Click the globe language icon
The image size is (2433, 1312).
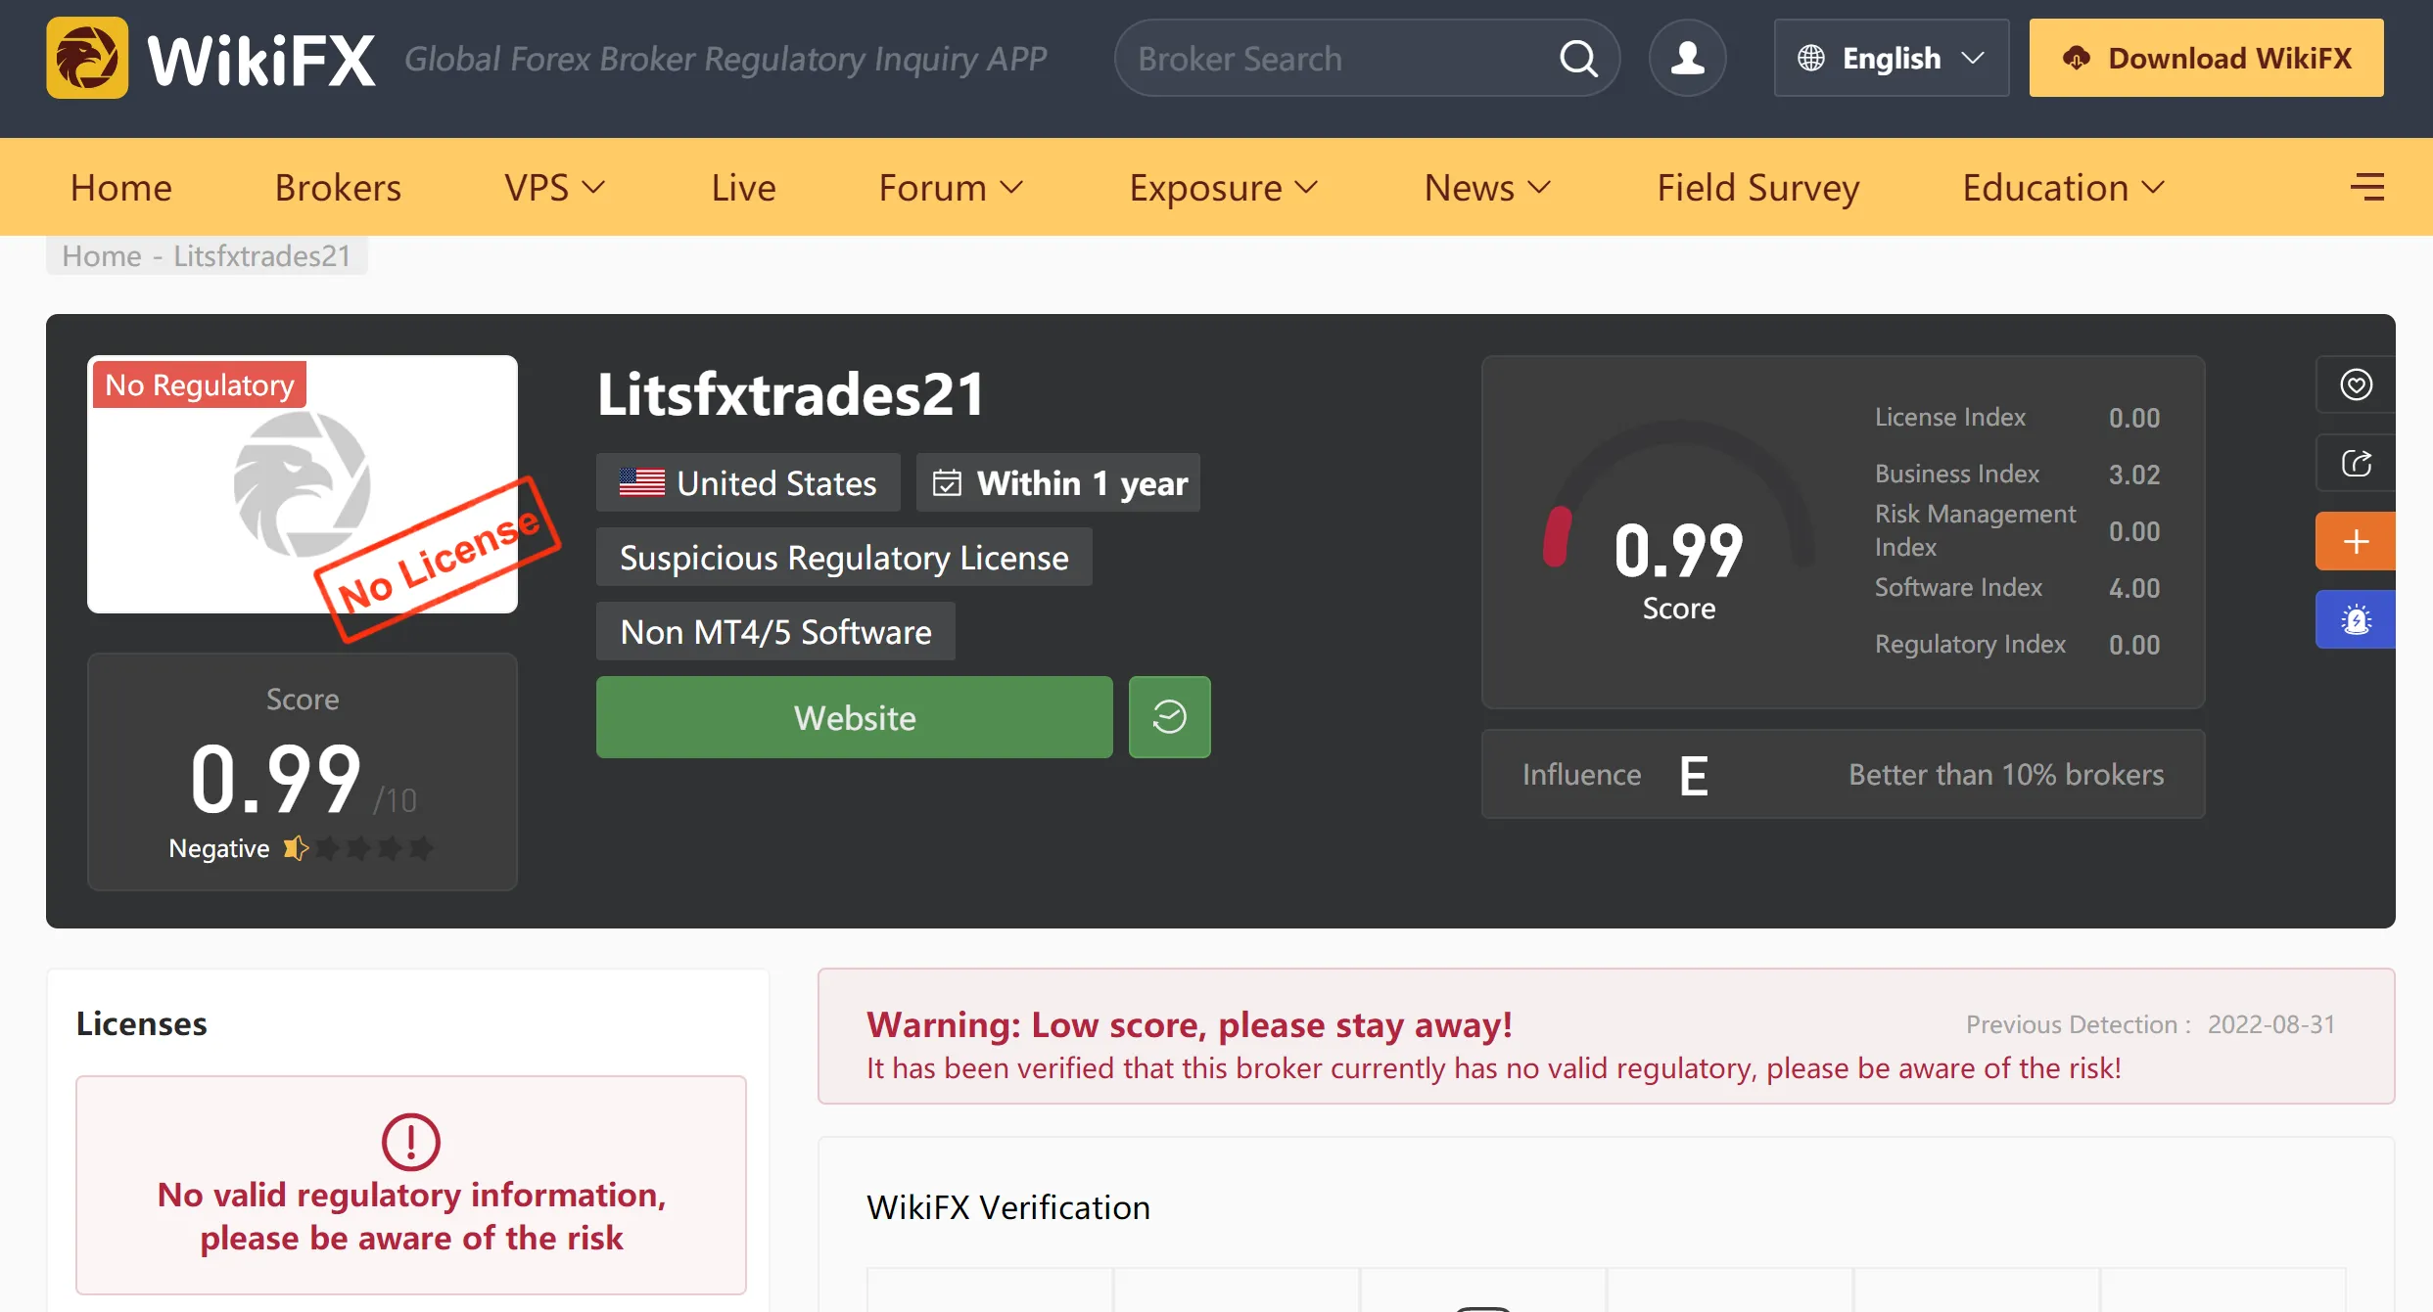[x=1810, y=59]
